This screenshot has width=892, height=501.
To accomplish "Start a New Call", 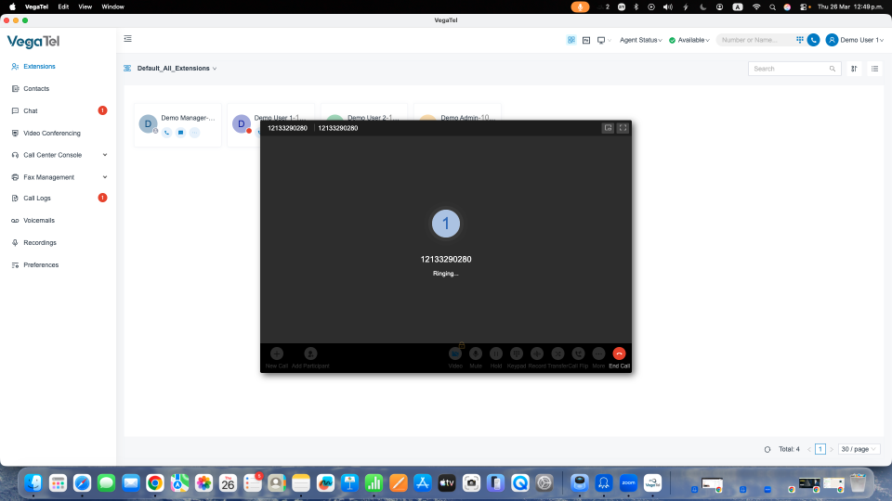I will pyautogui.click(x=277, y=353).
